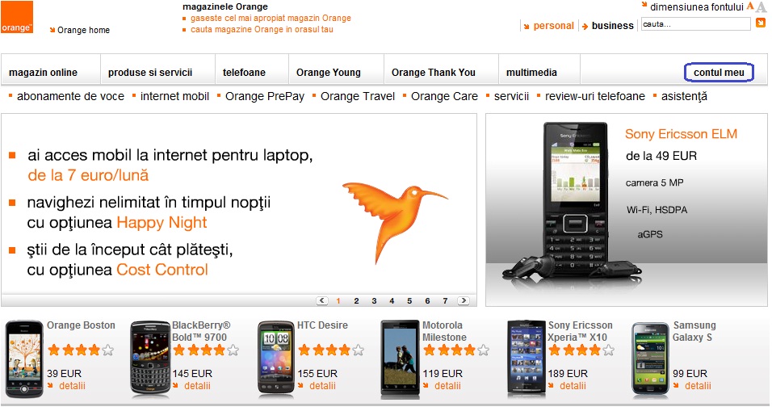Open the contul meu menu item
This screenshot has height=411, width=772.
point(719,73)
